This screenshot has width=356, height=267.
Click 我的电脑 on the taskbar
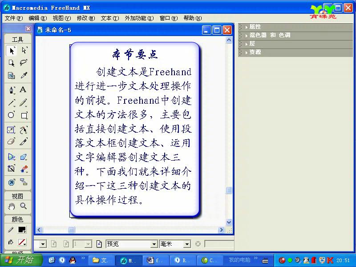(239, 260)
